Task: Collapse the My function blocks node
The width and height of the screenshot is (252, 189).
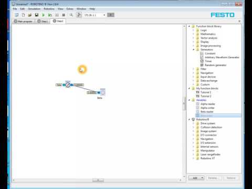Action: pyautogui.click(x=189, y=88)
